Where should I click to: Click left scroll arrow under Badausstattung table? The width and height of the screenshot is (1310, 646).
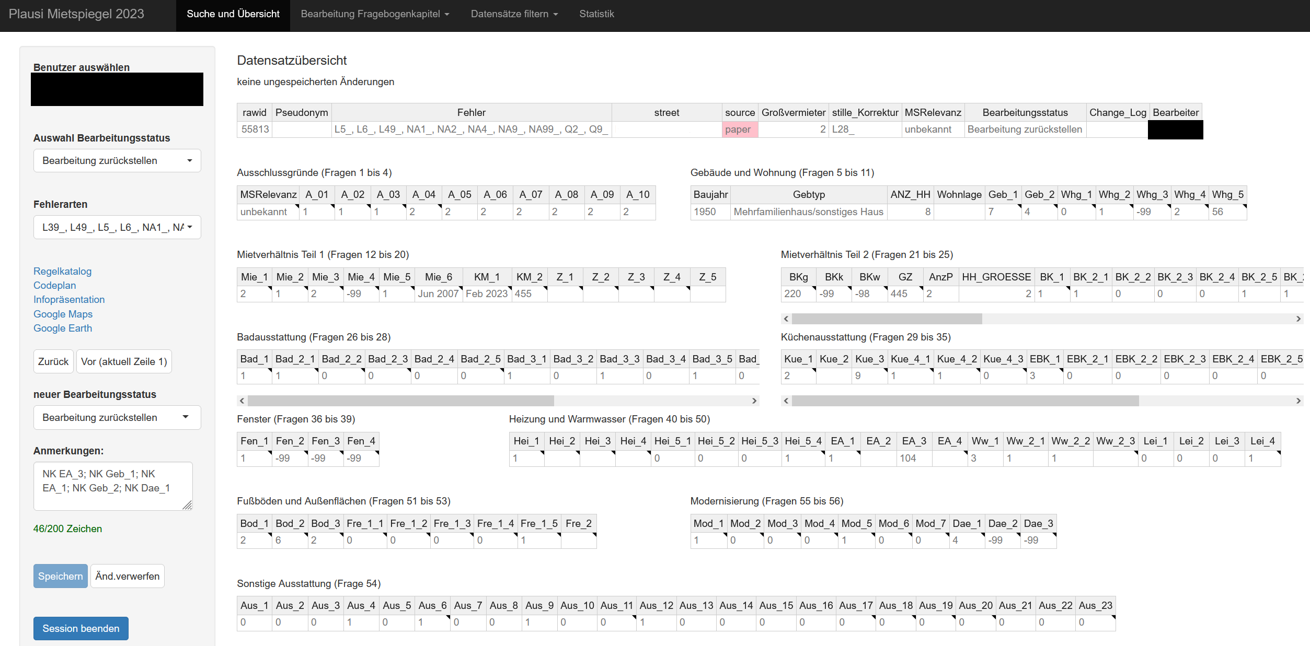point(242,401)
